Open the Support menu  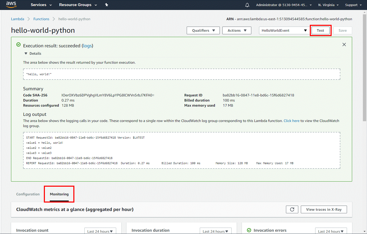pyautogui.click(x=353, y=5)
